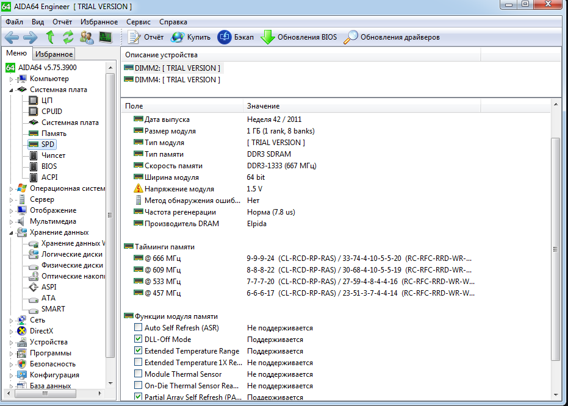Click the Купить toolbar button

190,37
